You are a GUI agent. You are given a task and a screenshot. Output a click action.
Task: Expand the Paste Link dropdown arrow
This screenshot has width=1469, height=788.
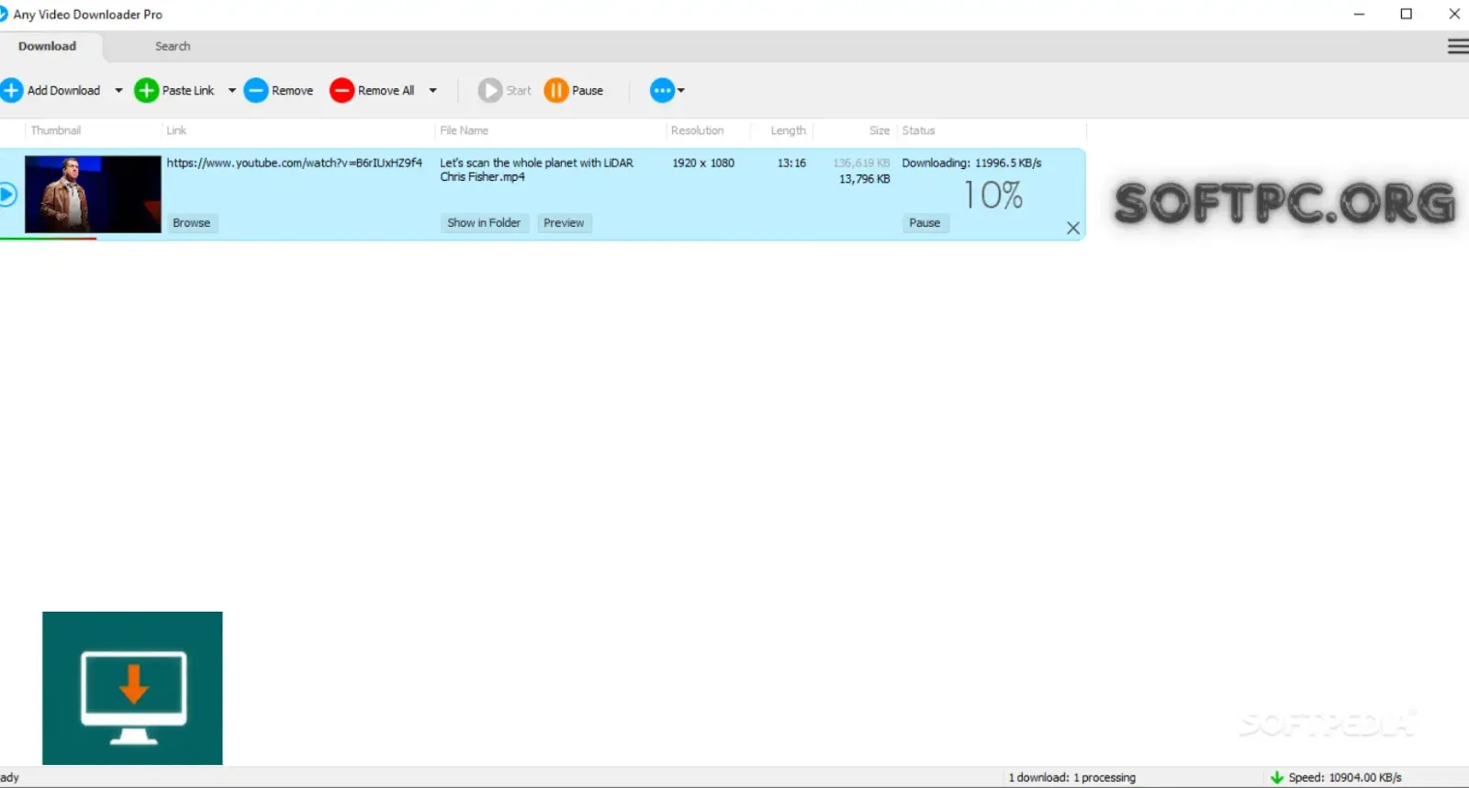[x=231, y=90]
